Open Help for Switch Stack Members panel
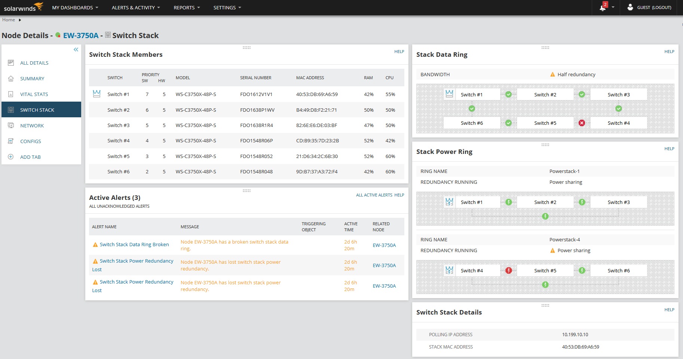Image resolution: width=683 pixels, height=359 pixels. [399, 52]
